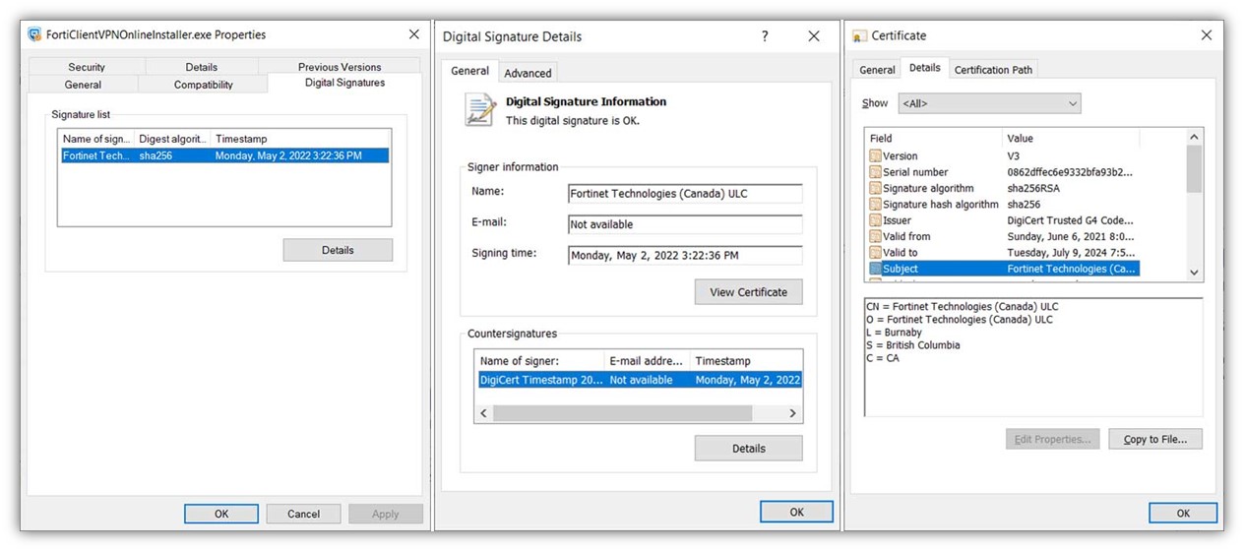Open the Show dropdown set to <All>
The height and width of the screenshot is (551, 1244).
[x=989, y=103]
